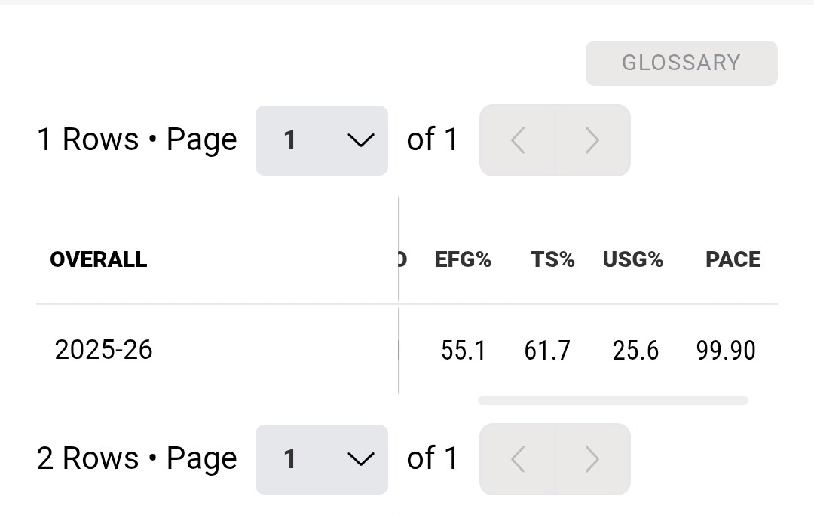814x515 pixels.
Task: Click previous page arrow in the 2 Rows pager
Action: tap(518, 459)
